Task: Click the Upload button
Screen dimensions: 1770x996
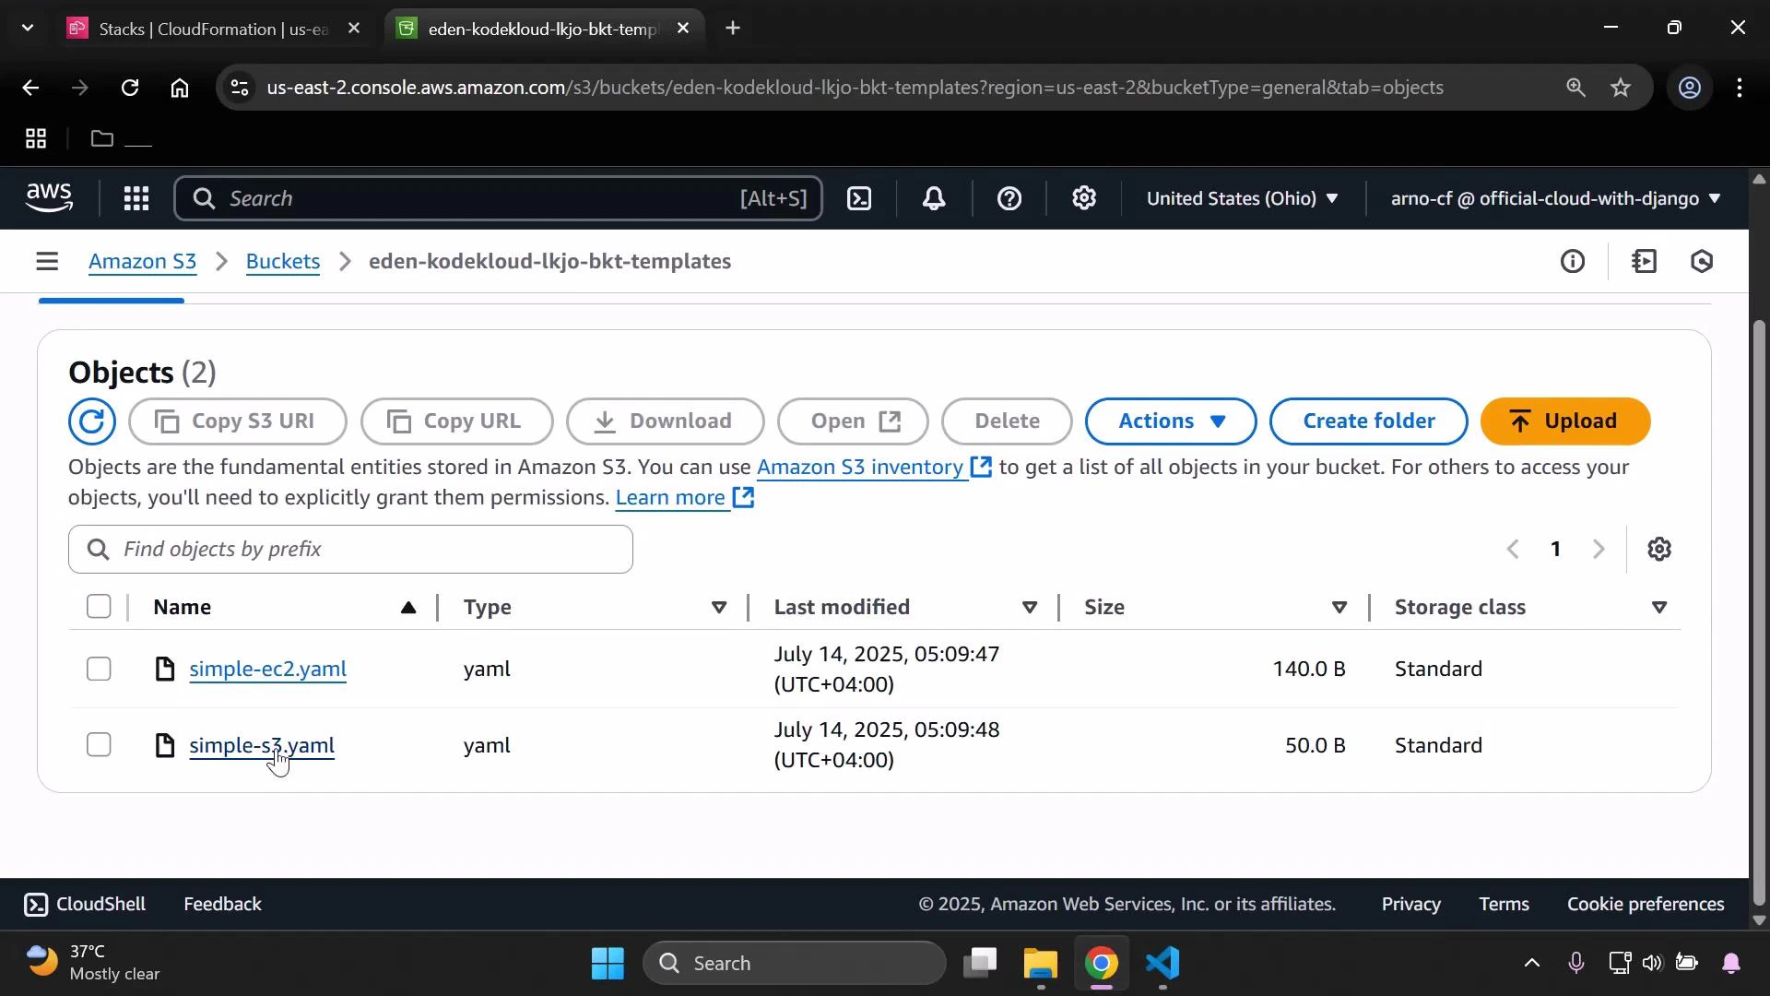Action: (x=1564, y=421)
